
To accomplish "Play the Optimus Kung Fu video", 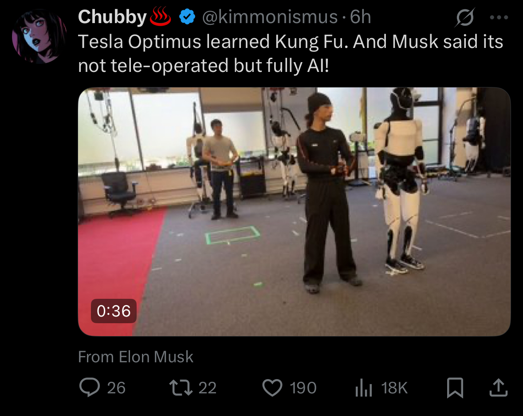I will pyautogui.click(x=294, y=212).
